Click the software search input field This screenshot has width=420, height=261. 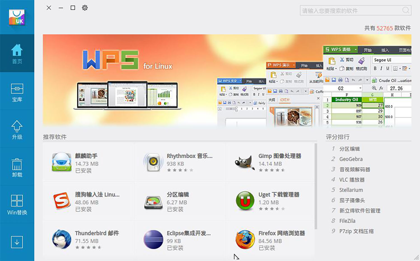356,11
